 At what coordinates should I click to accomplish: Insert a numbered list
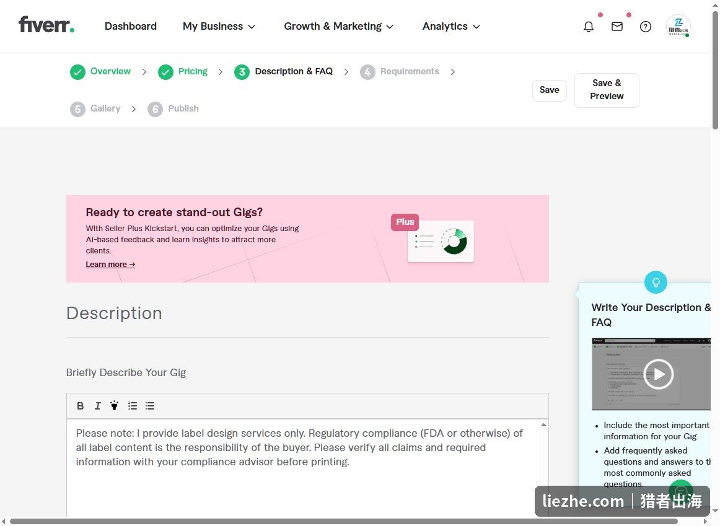132,406
